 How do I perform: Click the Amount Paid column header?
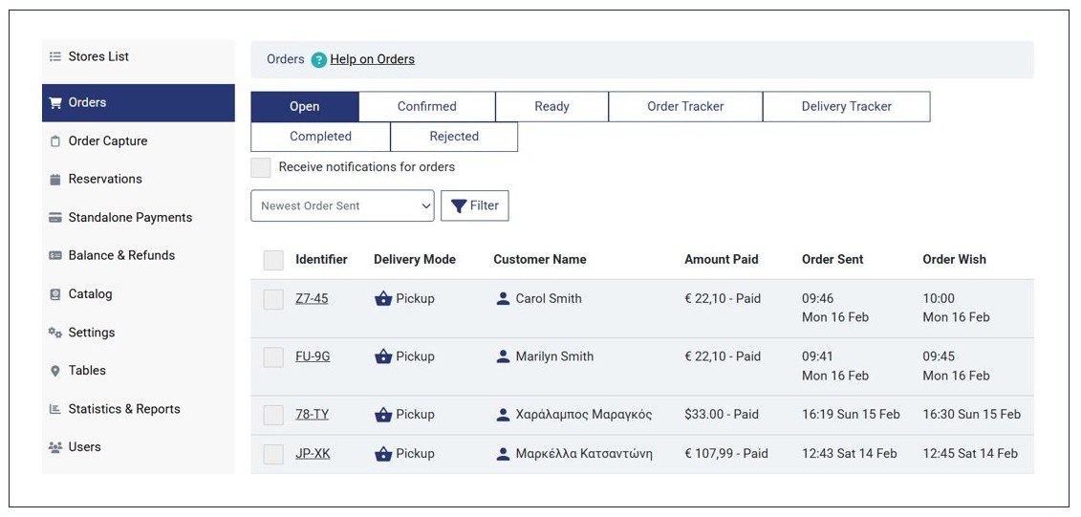pos(721,260)
